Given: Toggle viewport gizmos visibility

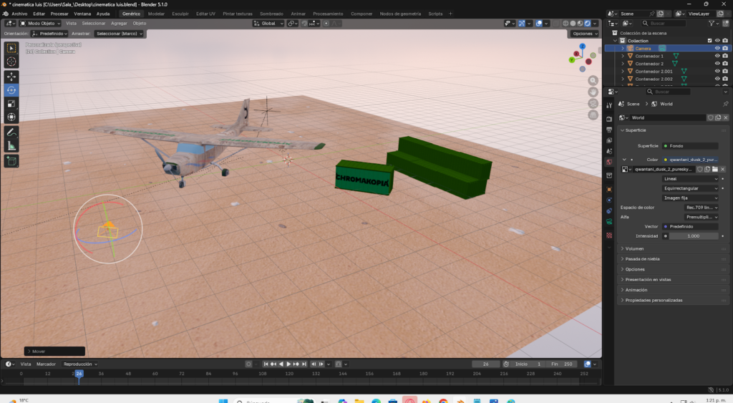Looking at the screenshot, I should (522, 24).
